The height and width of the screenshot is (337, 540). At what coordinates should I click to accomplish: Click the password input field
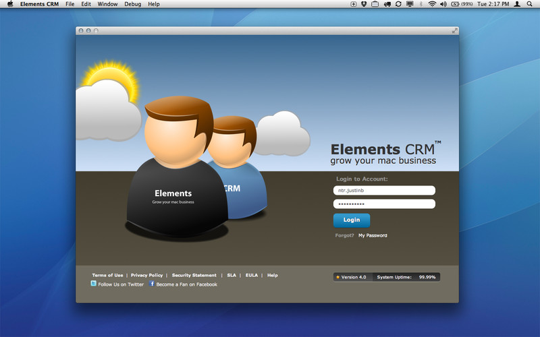click(384, 204)
